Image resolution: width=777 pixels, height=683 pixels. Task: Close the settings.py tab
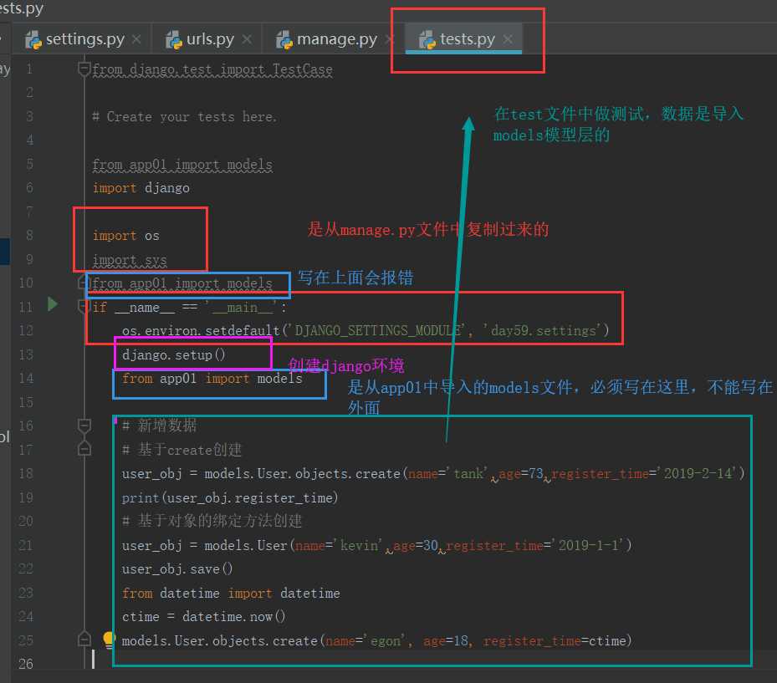[x=137, y=39]
